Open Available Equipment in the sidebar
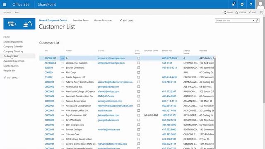 (x=14, y=61)
